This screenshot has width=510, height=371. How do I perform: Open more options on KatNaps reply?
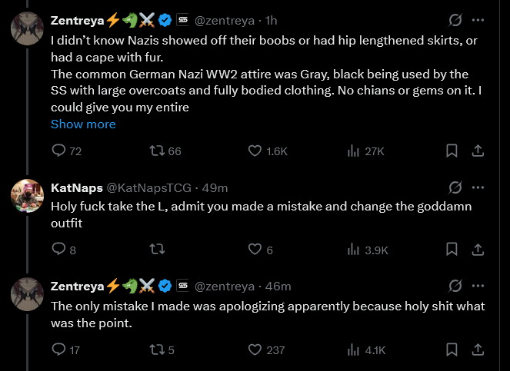click(x=478, y=187)
